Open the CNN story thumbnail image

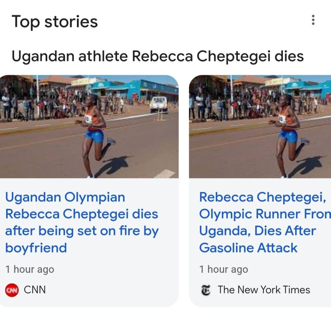(89, 126)
